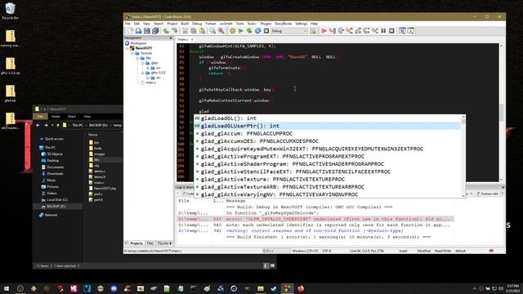The width and height of the screenshot is (523, 294).
Task: Open Various info debug toolbar icon
Action: coord(411,31)
